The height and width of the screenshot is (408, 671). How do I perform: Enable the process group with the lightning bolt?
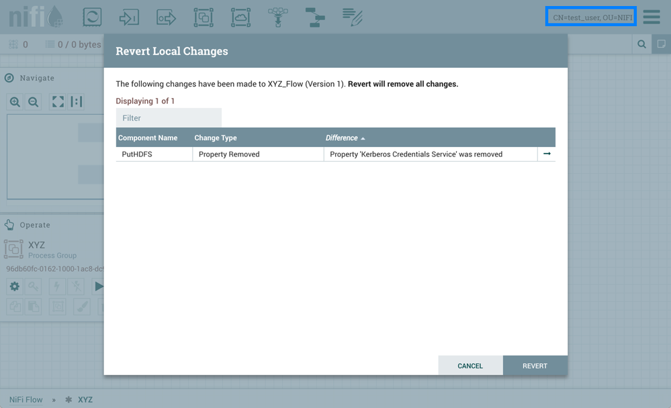[56, 286]
